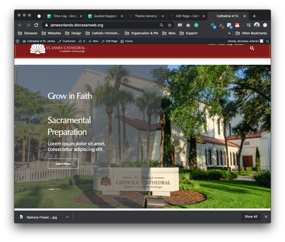
Task: Select the second orange slide indicator
Action: [59, 189]
